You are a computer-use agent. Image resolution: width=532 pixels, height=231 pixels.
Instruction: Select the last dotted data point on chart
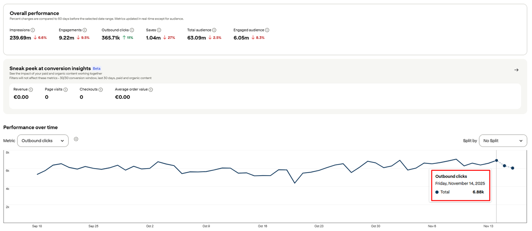[x=513, y=168]
